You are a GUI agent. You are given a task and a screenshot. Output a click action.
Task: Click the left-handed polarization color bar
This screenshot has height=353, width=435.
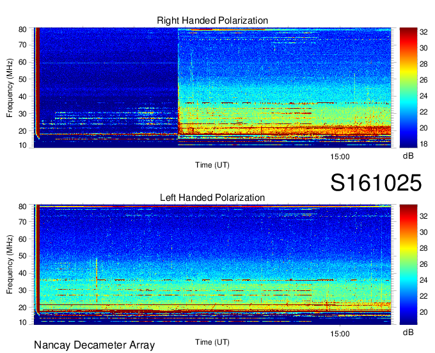[408, 265]
